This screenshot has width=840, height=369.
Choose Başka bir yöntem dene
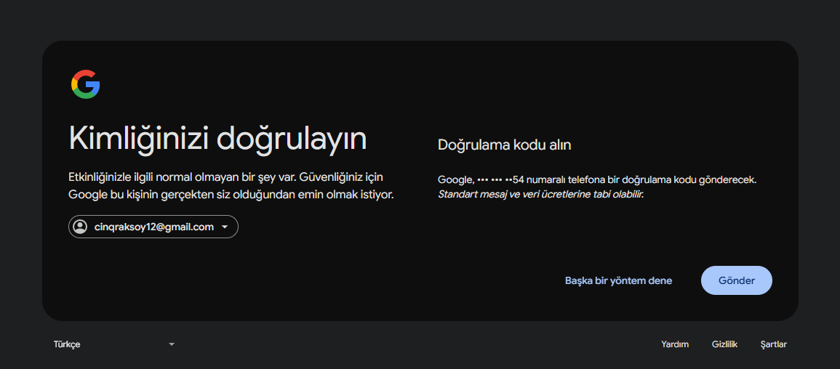click(x=618, y=281)
